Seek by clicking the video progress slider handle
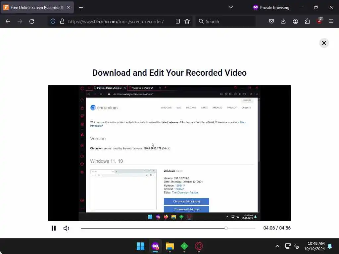339x254 pixels. (x=226, y=228)
